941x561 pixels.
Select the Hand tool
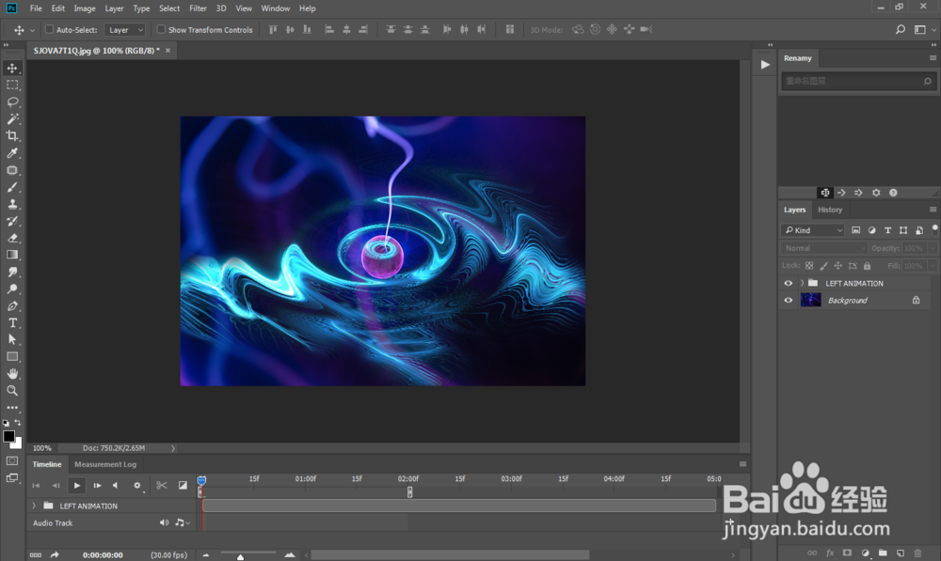tap(12, 373)
